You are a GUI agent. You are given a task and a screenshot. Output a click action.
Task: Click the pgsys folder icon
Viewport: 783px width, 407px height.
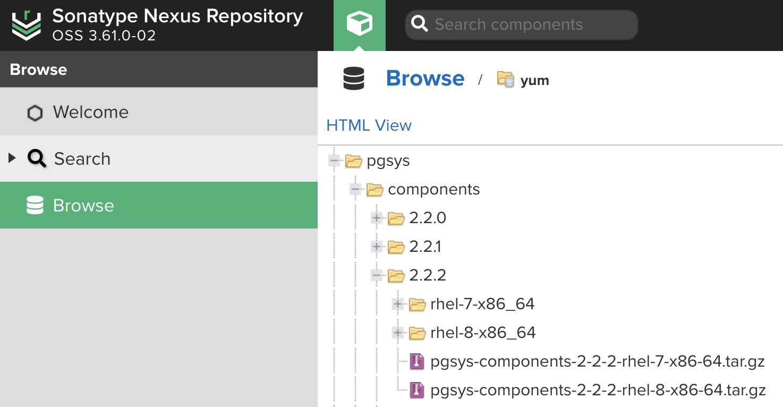(x=353, y=161)
